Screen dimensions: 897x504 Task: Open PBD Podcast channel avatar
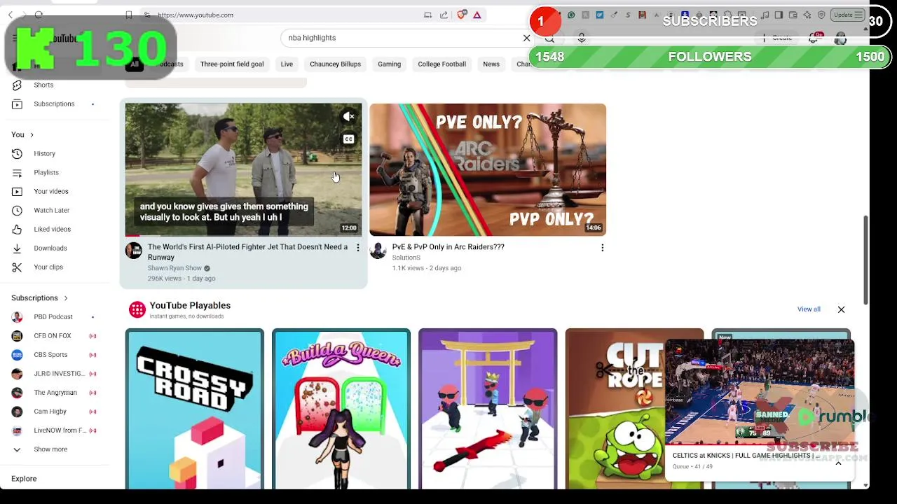pyautogui.click(x=17, y=316)
